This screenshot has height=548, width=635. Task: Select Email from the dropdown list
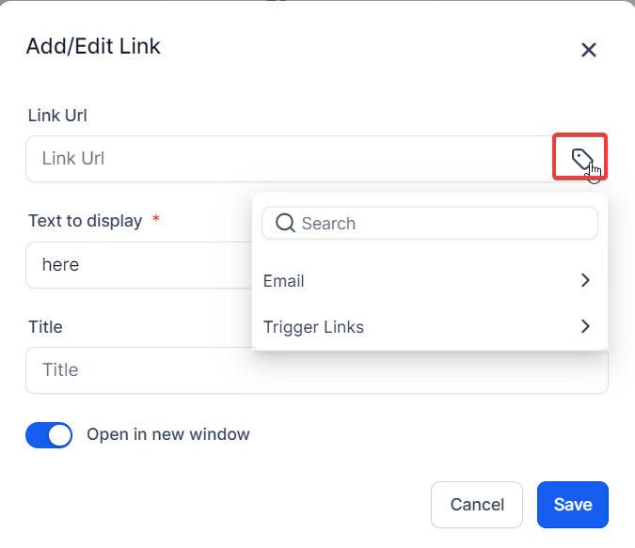[284, 281]
